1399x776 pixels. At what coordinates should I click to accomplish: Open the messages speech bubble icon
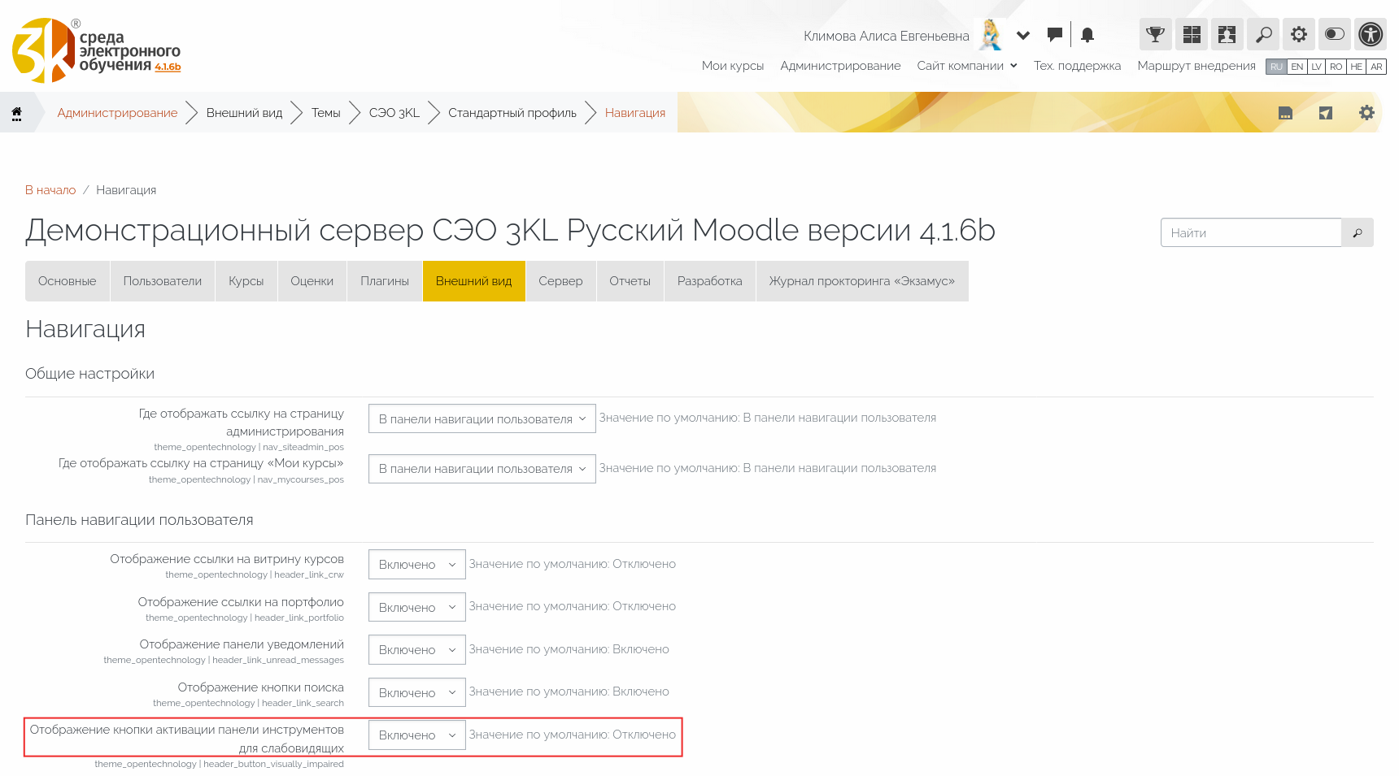pos(1054,34)
